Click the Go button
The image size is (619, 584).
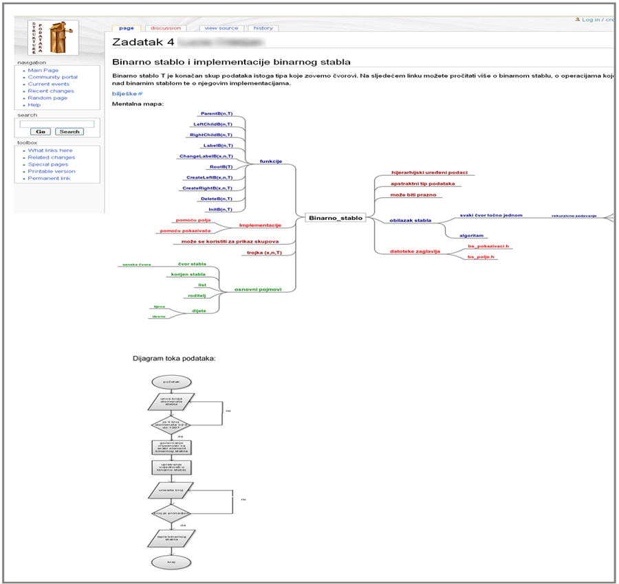click(x=41, y=132)
